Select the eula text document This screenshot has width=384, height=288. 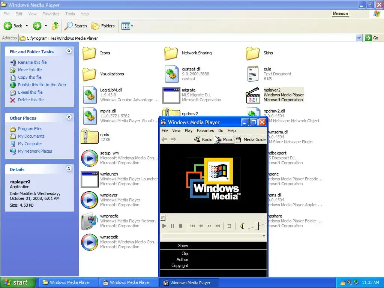point(253,74)
